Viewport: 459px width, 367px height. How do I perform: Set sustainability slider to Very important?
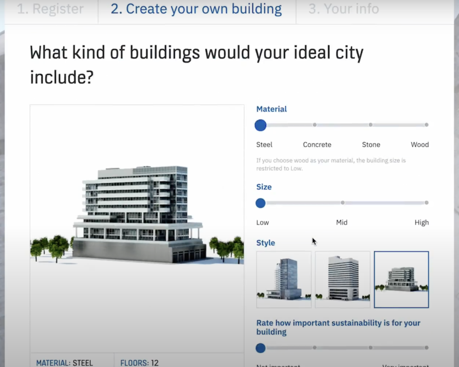click(426, 348)
